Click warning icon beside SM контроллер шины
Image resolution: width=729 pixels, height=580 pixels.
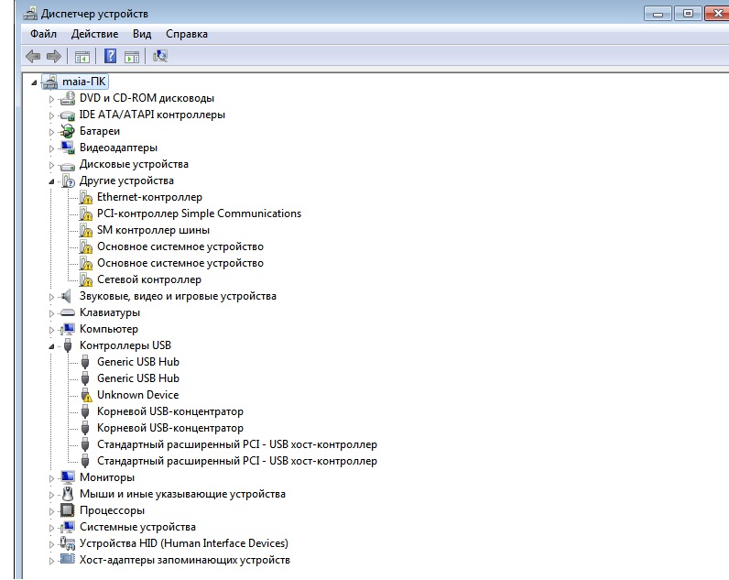tap(85, 230)
